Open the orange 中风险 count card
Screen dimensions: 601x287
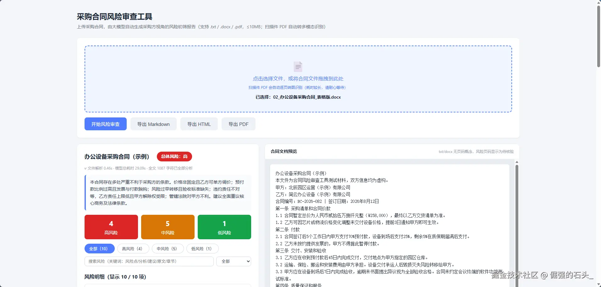coord(168,227)
